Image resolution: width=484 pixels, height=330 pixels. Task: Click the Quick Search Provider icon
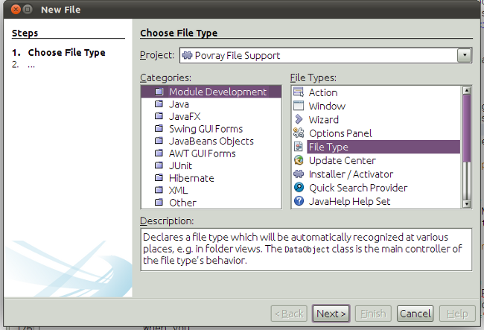[x=299, y=188]
